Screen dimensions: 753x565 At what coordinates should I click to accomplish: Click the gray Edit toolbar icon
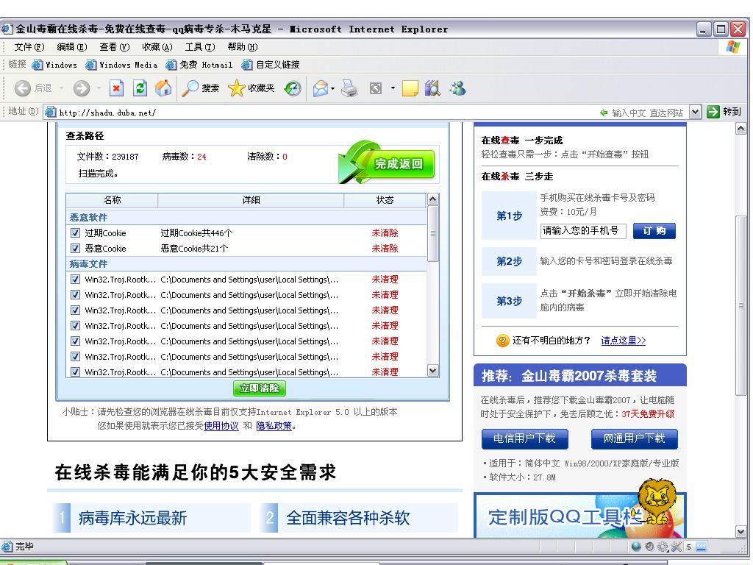(x=376, y=88)
